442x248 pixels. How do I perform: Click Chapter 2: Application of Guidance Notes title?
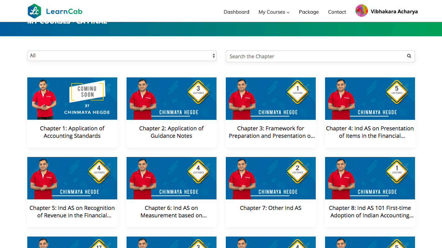pyautogui.click(x=171, y=132)
